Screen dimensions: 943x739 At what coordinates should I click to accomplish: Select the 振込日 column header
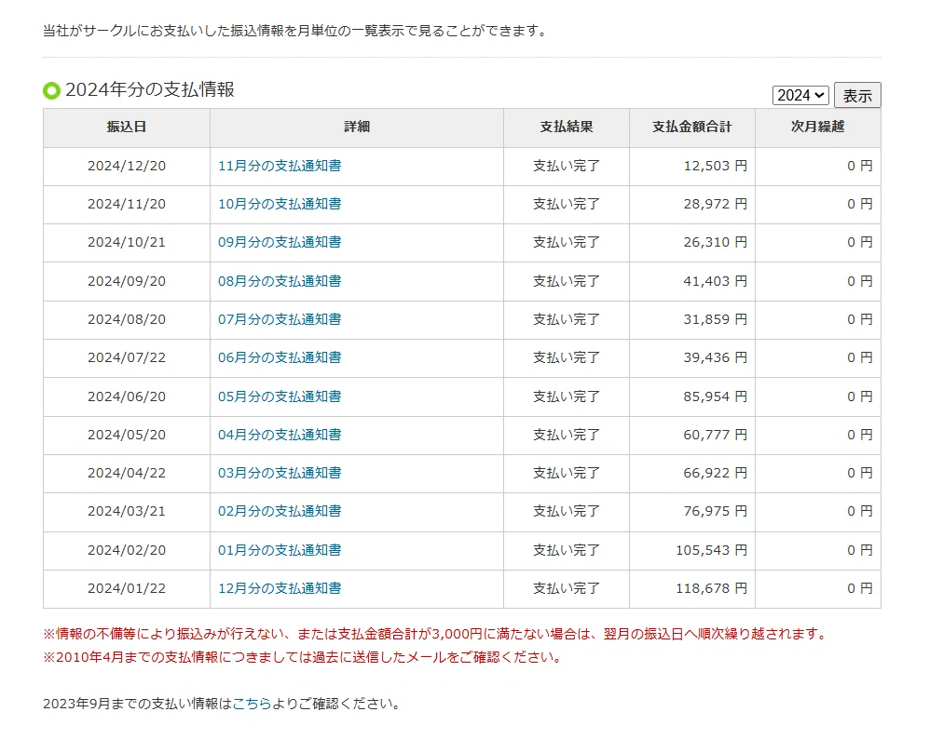point(127,127)
